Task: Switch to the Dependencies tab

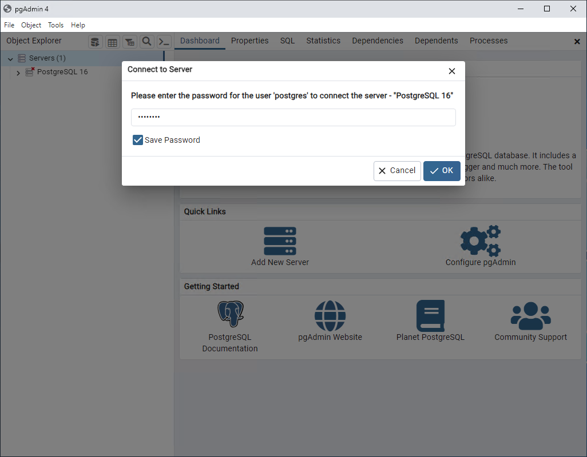Action: tap(378, 41)
